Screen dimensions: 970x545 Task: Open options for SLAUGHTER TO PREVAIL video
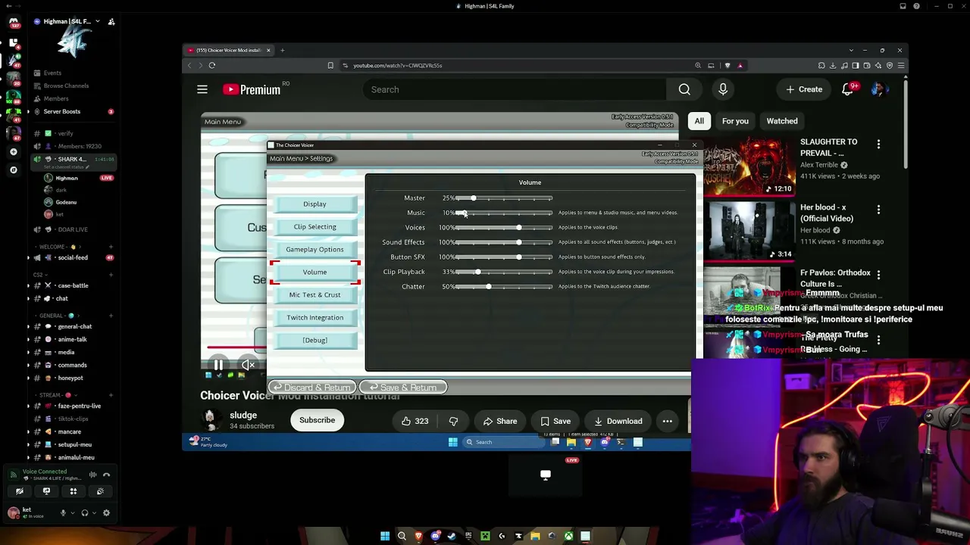(x=878, y=145)
